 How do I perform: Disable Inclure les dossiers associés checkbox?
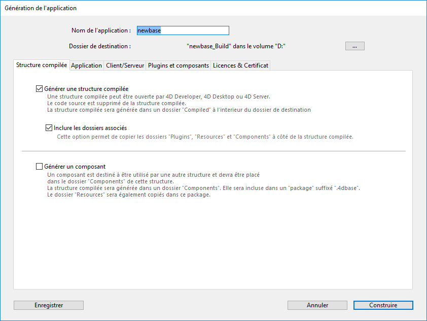coord(49,128)
